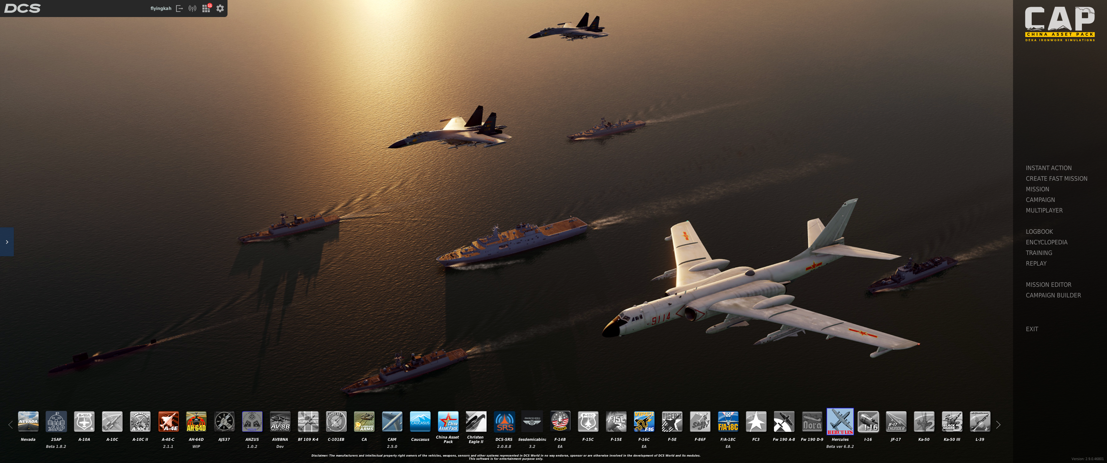Screen dimensions: 1107x463
Task: Click the CAP China Asset Pack logo
Action: tap(1060, 23)
